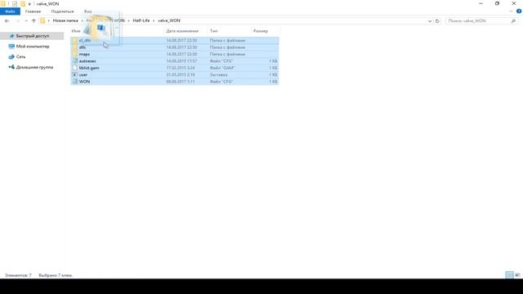Expand the ribbon with the chevron
The height and width of the screenshot is (294, 523).
511,11
